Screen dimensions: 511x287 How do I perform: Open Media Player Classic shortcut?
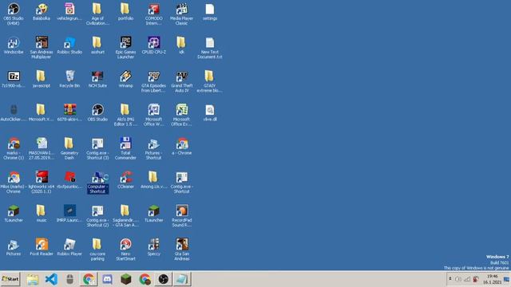181,14
